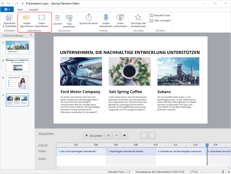Click the redo arrow in title bar
This screenshot has width=231, height=174.
16,3
